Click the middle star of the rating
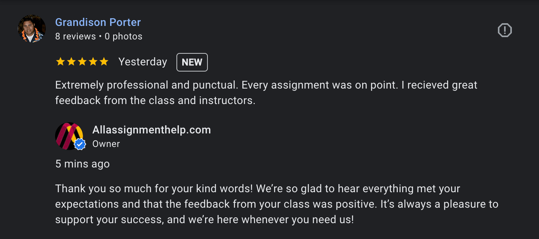539x239 pixels. coord(82,61)
